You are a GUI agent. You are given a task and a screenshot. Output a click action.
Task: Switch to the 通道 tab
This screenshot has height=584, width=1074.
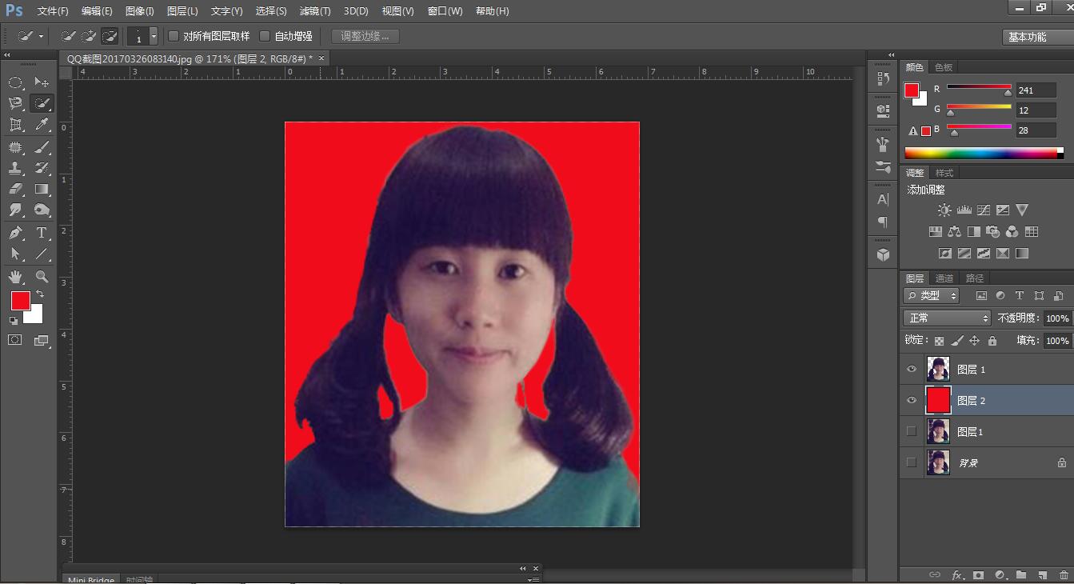(944, 278)
